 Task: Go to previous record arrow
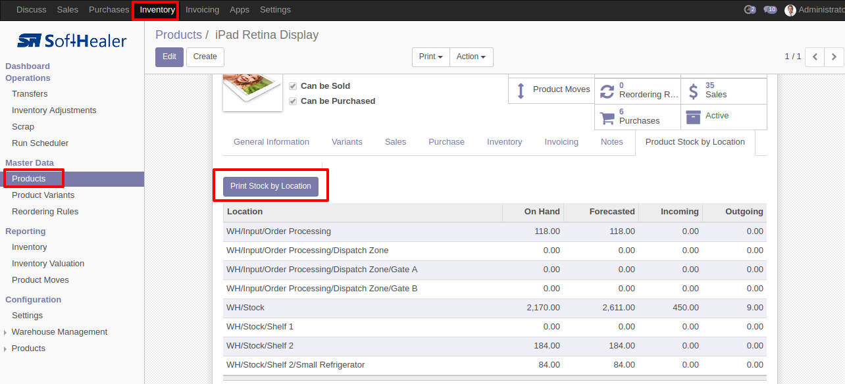pyautogui.click(x=815, y=57)
